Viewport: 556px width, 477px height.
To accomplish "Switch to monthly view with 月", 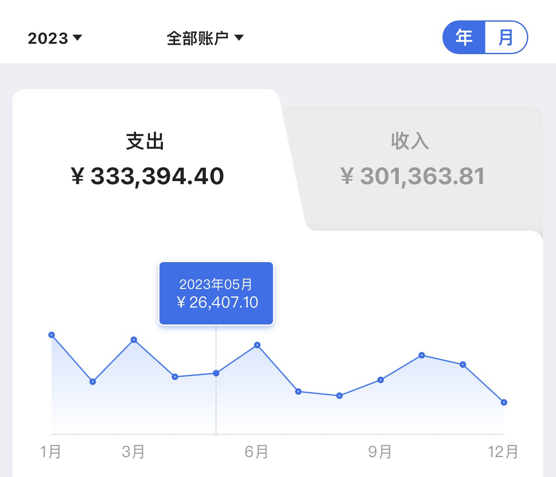I will 506,37.
